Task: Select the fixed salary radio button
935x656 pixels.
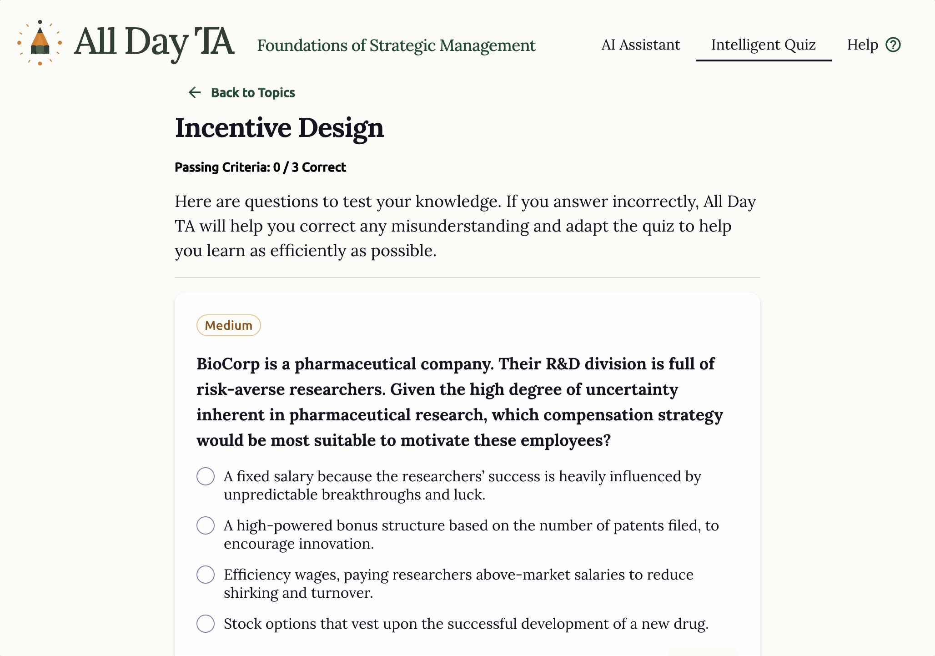Action: [x=206, y=476]
